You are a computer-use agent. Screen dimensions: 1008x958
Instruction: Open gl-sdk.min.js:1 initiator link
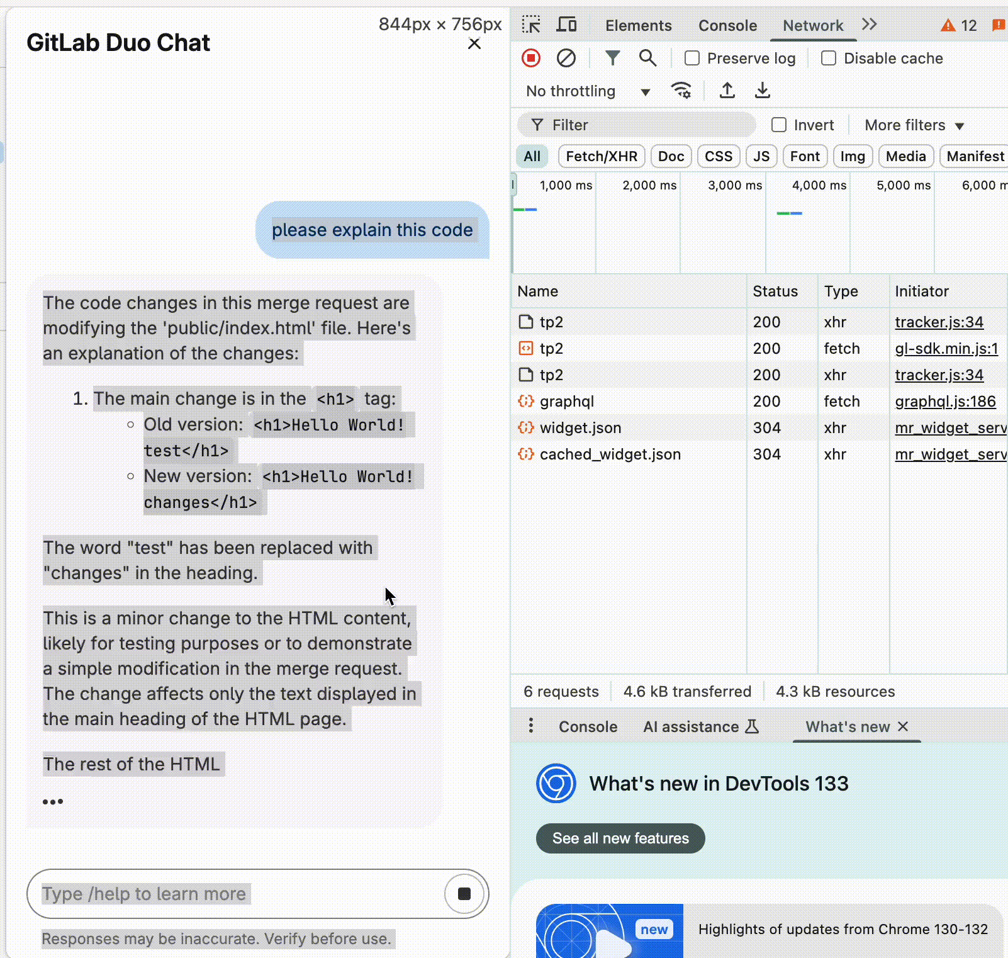click(x=946, y=348)
